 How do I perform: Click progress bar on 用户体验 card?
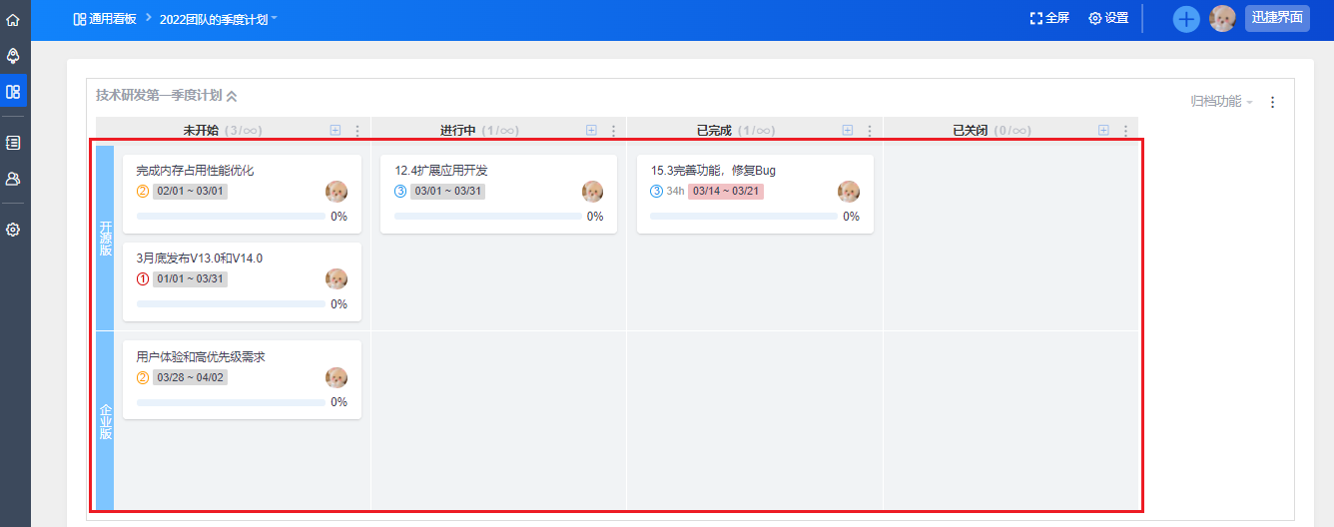[x=231, y=402]
